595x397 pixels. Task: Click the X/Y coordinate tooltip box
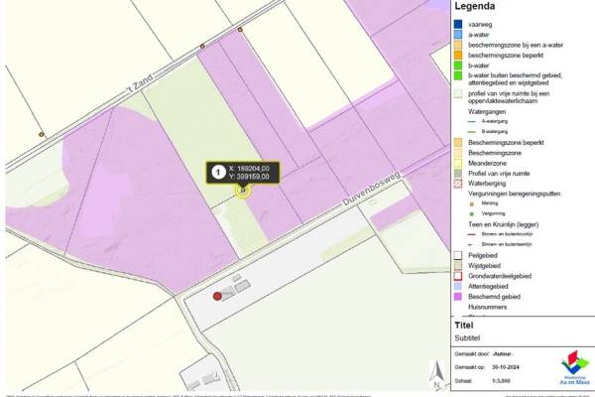[252, 172]
